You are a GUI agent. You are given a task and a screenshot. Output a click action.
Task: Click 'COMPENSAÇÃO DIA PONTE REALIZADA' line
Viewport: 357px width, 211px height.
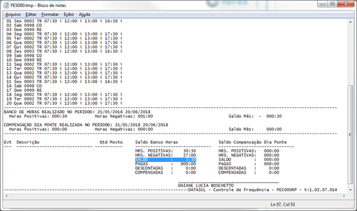(x=86, y=125)
